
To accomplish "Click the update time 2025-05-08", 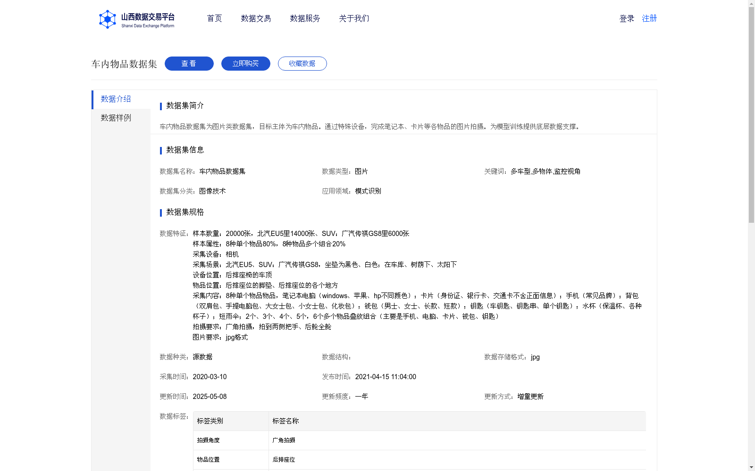I will [210, 397].
